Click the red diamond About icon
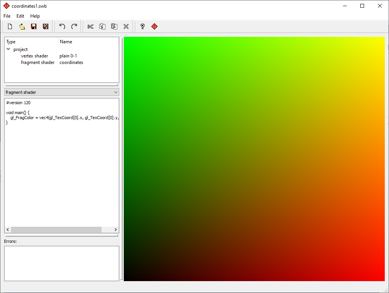The height and width of the screenshot is (293, 389). click(x=154, y=26)
